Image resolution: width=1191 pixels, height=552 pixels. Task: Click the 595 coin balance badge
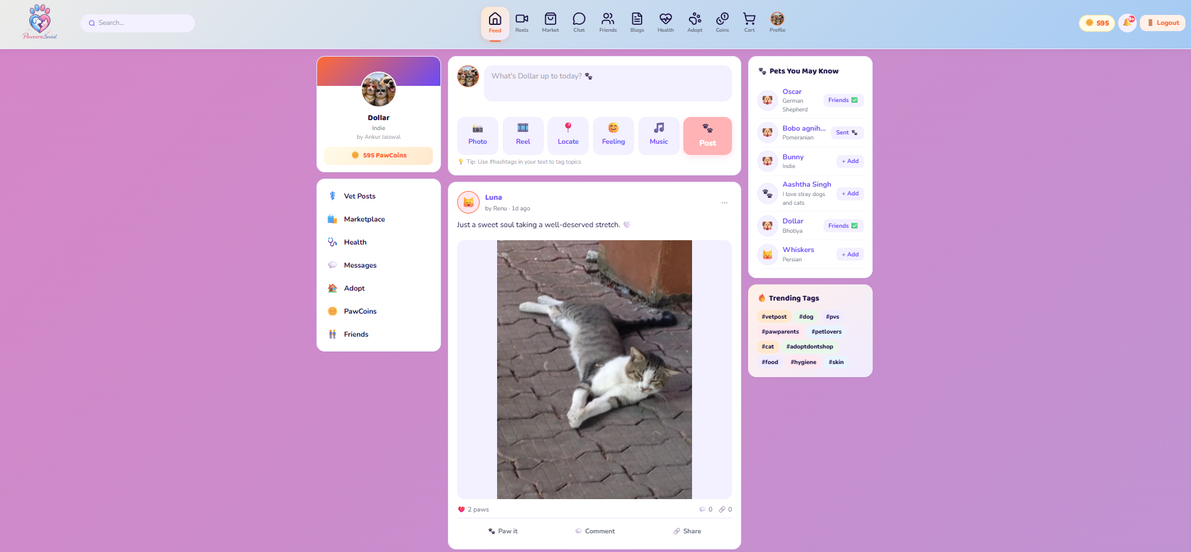[x=1097, y=23]
